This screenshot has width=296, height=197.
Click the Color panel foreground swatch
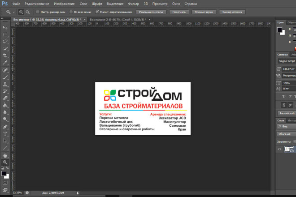279,30
